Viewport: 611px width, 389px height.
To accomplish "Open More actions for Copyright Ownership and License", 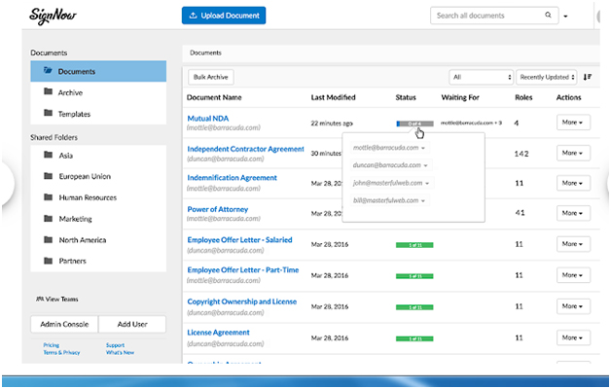I will click(x=573, y=306).
